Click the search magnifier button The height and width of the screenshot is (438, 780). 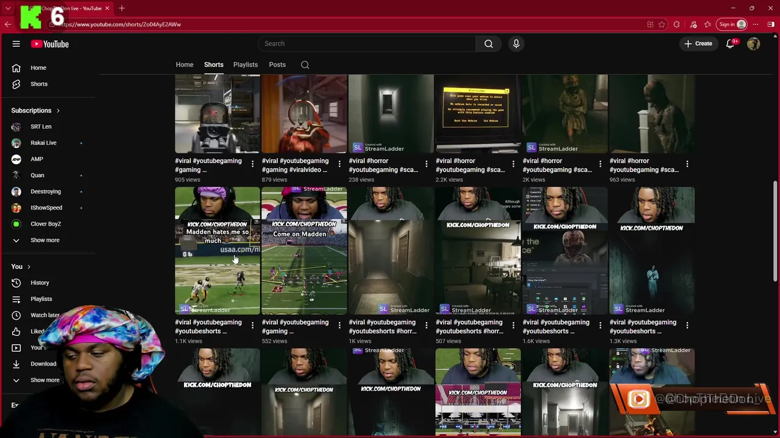[x=489, y=44]
